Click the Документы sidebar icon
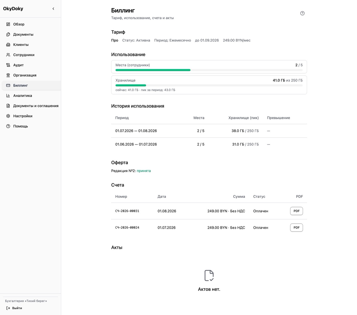 pyautogui.click(x=8, y=34)
